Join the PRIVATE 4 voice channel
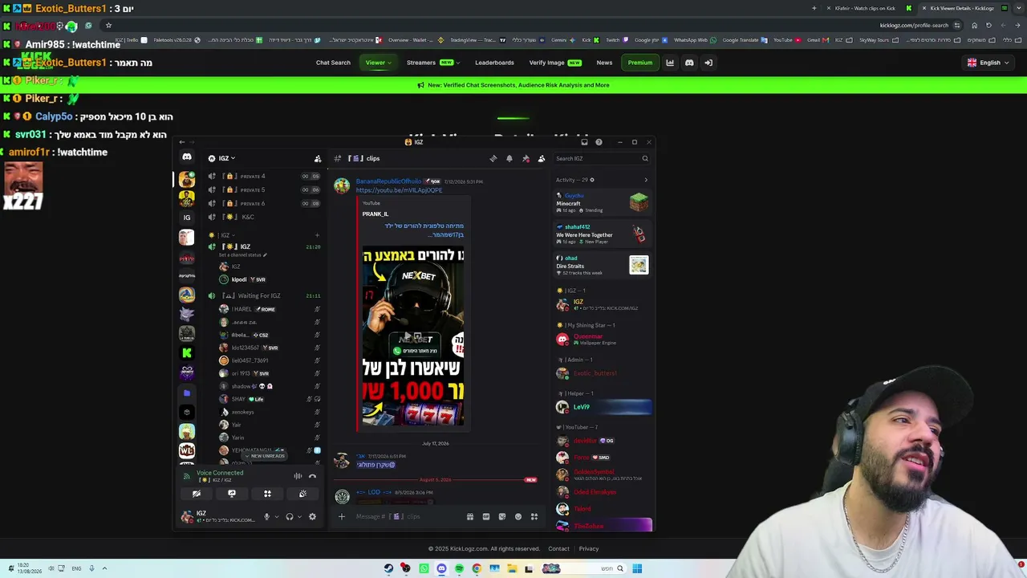 pyautogui.click(x=265, y=177)
